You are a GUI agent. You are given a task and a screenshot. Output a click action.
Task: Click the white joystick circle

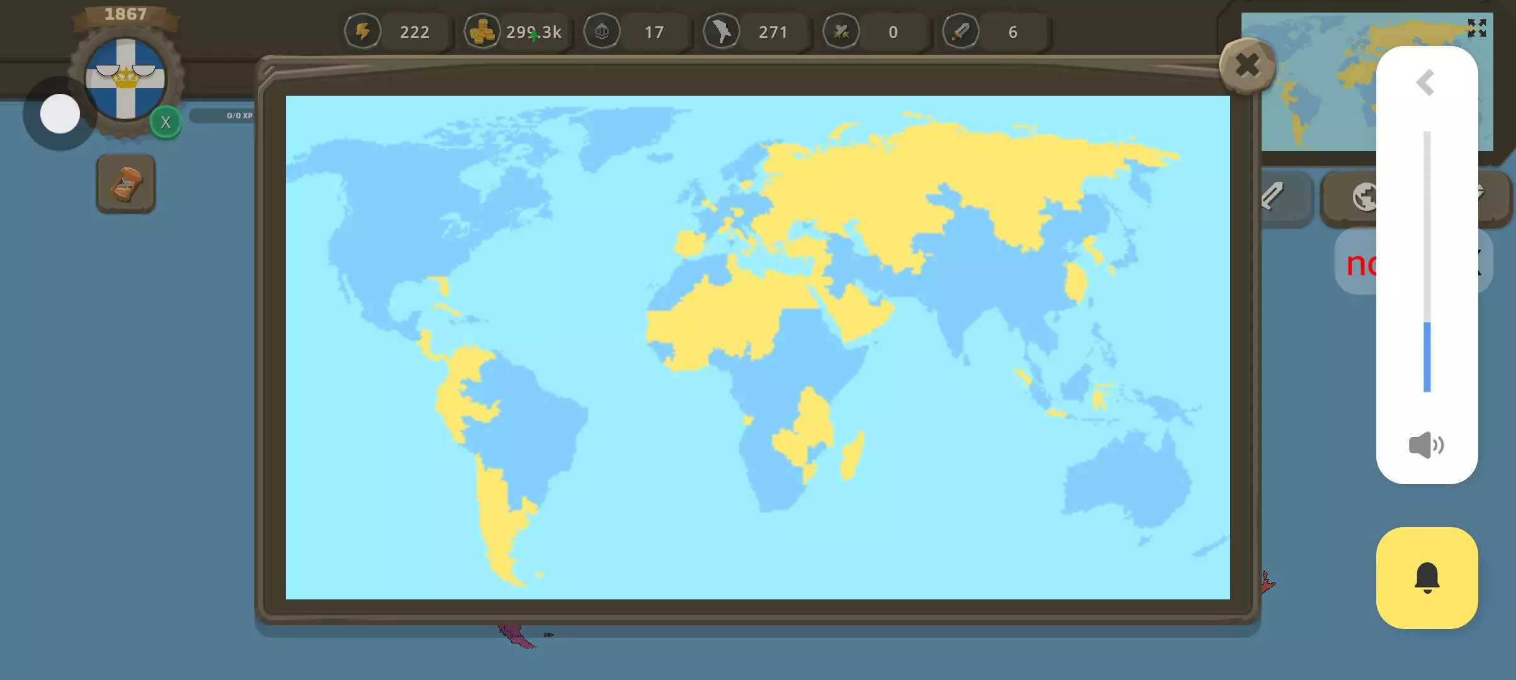(60, 114)
